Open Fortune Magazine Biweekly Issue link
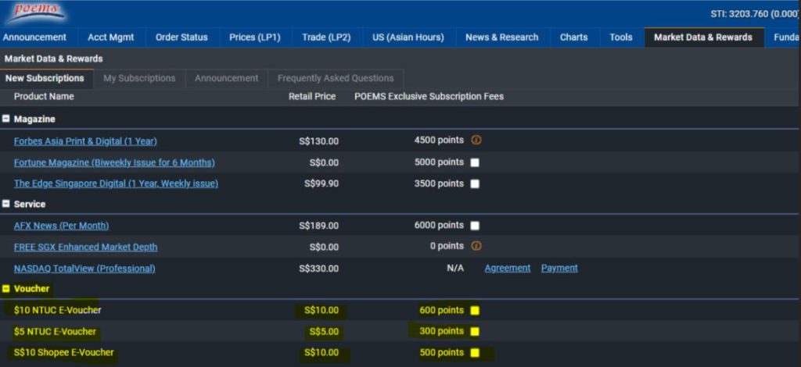Viewport: 801px width, 367px height. point(114,162)
